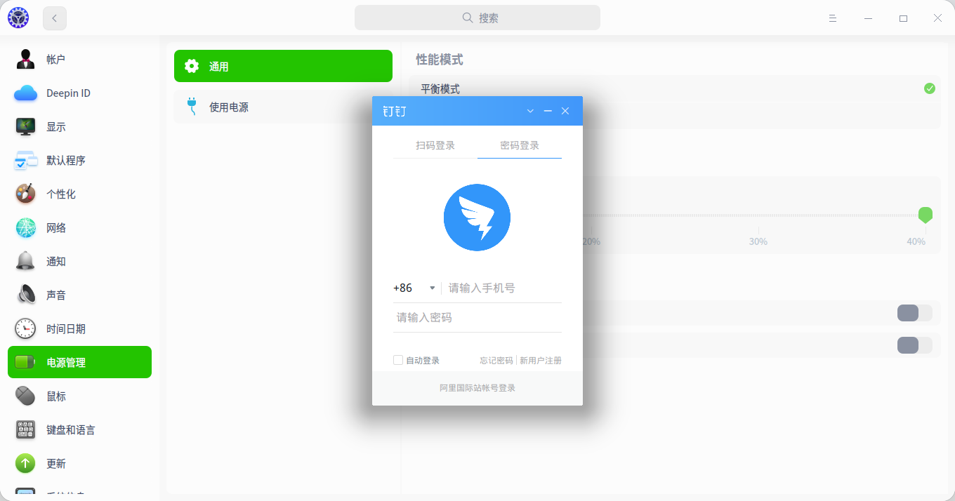This screenshot has height=501, width=955.
Task: Click the Deepin ID sidebar label
Action: coord(68,93)
